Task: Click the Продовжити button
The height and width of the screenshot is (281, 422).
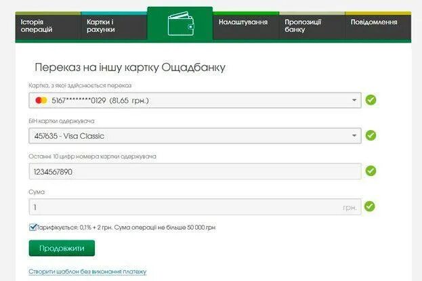Action: (x=62, y=248)
